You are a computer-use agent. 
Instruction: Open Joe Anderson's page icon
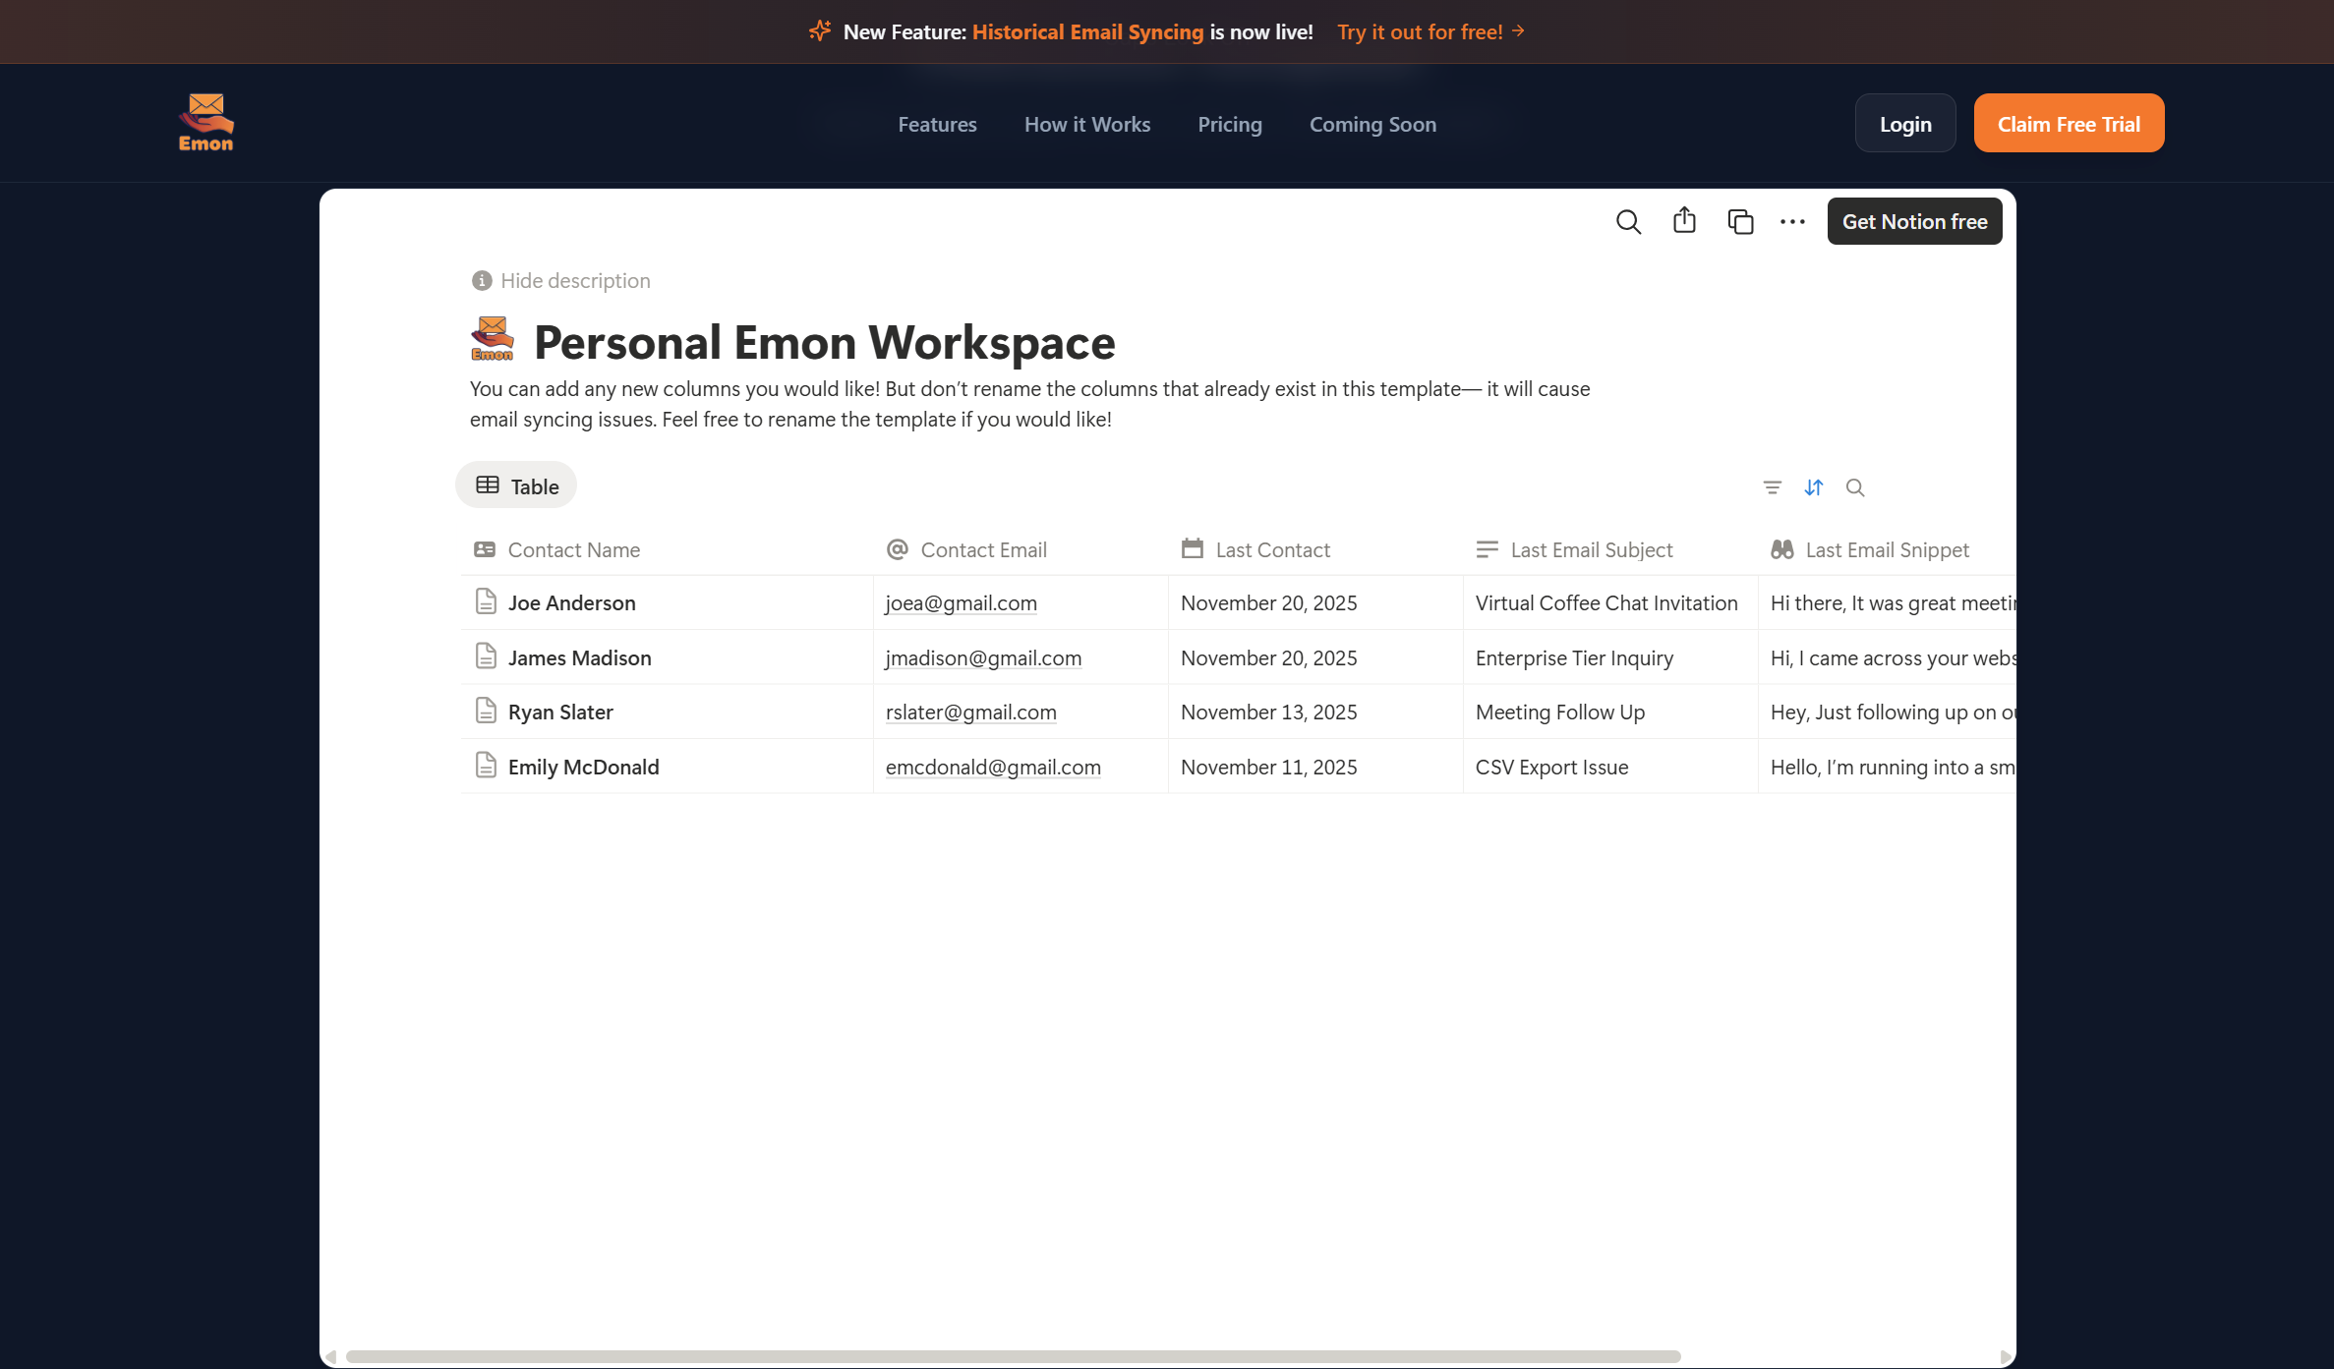(x=486, y=601)
